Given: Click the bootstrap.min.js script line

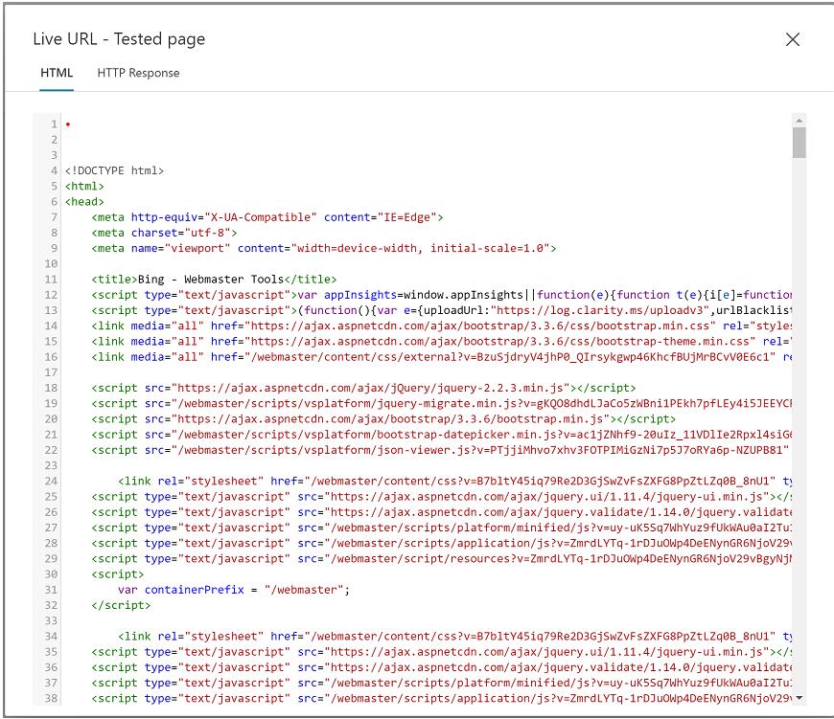Looking at the screenshot, I should pyautogui.click(x=383, y=418).
